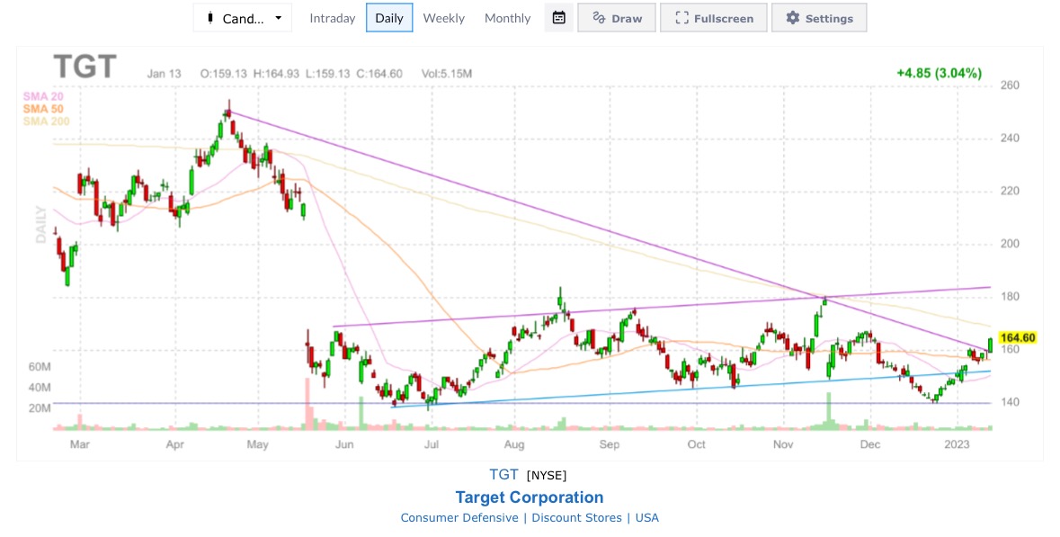Click the 60M volume axis label
The image size is (1060, 537).
pyautogui.click(x=40, y=367)
